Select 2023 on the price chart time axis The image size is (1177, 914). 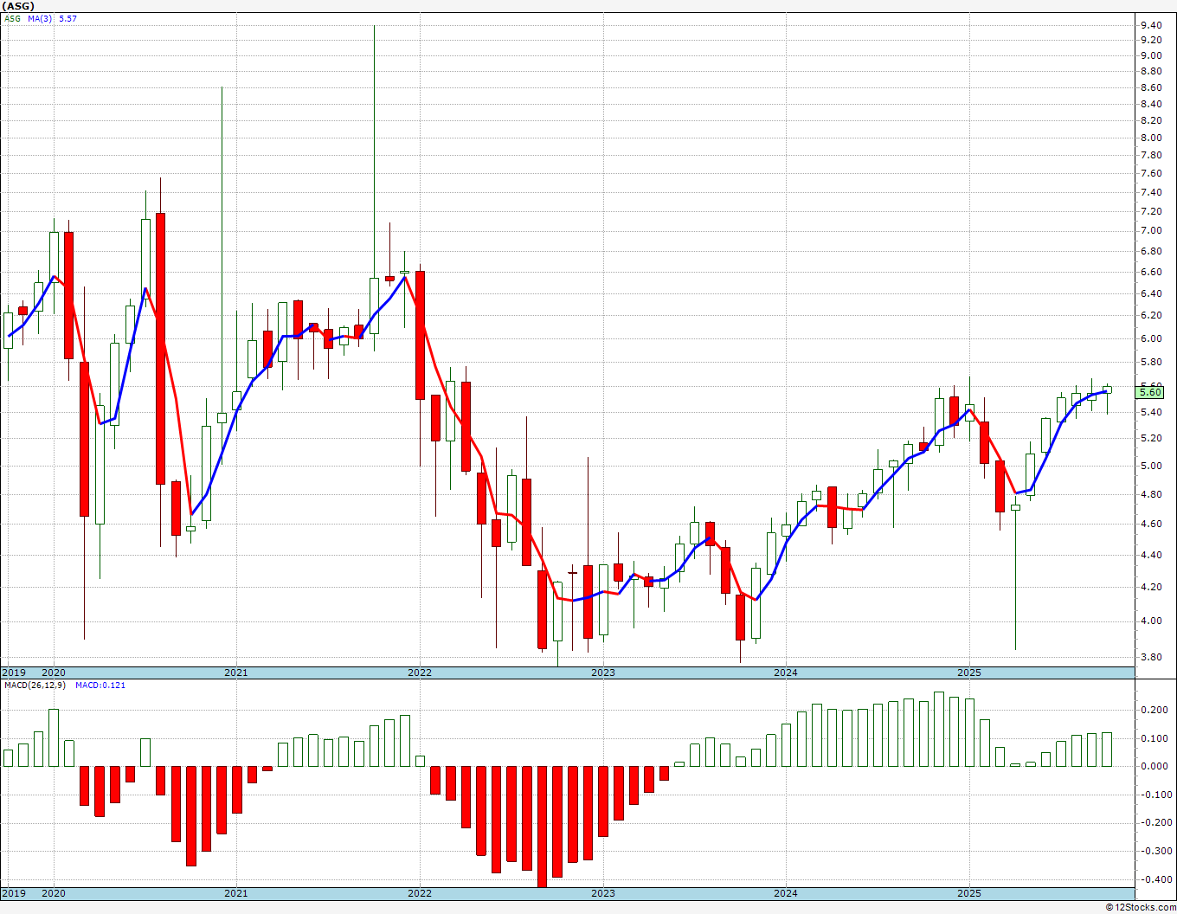tap(603, 673)
